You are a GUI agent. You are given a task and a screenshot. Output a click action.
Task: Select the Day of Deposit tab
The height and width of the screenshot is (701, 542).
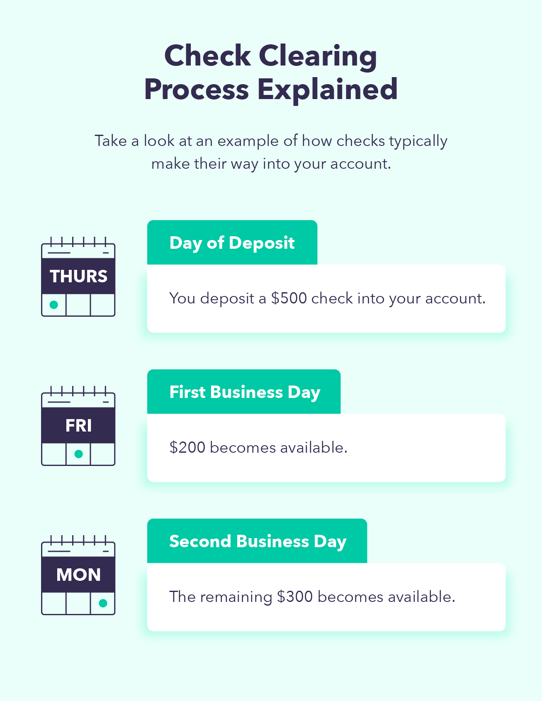(232, 243)
